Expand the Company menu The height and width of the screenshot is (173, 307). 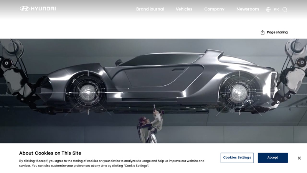(214, 9)
